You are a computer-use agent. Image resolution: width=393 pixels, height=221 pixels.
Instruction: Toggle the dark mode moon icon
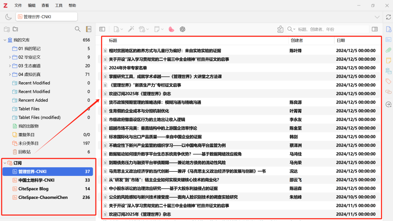pos(8,17)
